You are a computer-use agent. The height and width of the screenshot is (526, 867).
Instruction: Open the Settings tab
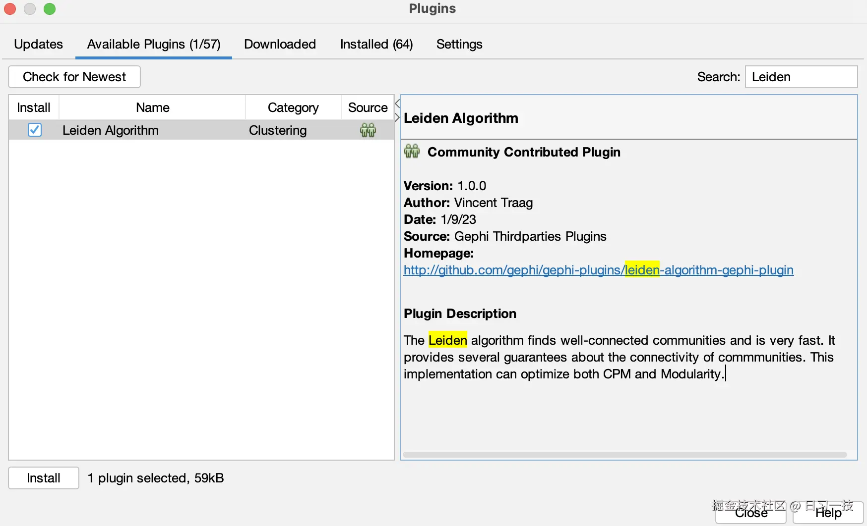point(459,44)
